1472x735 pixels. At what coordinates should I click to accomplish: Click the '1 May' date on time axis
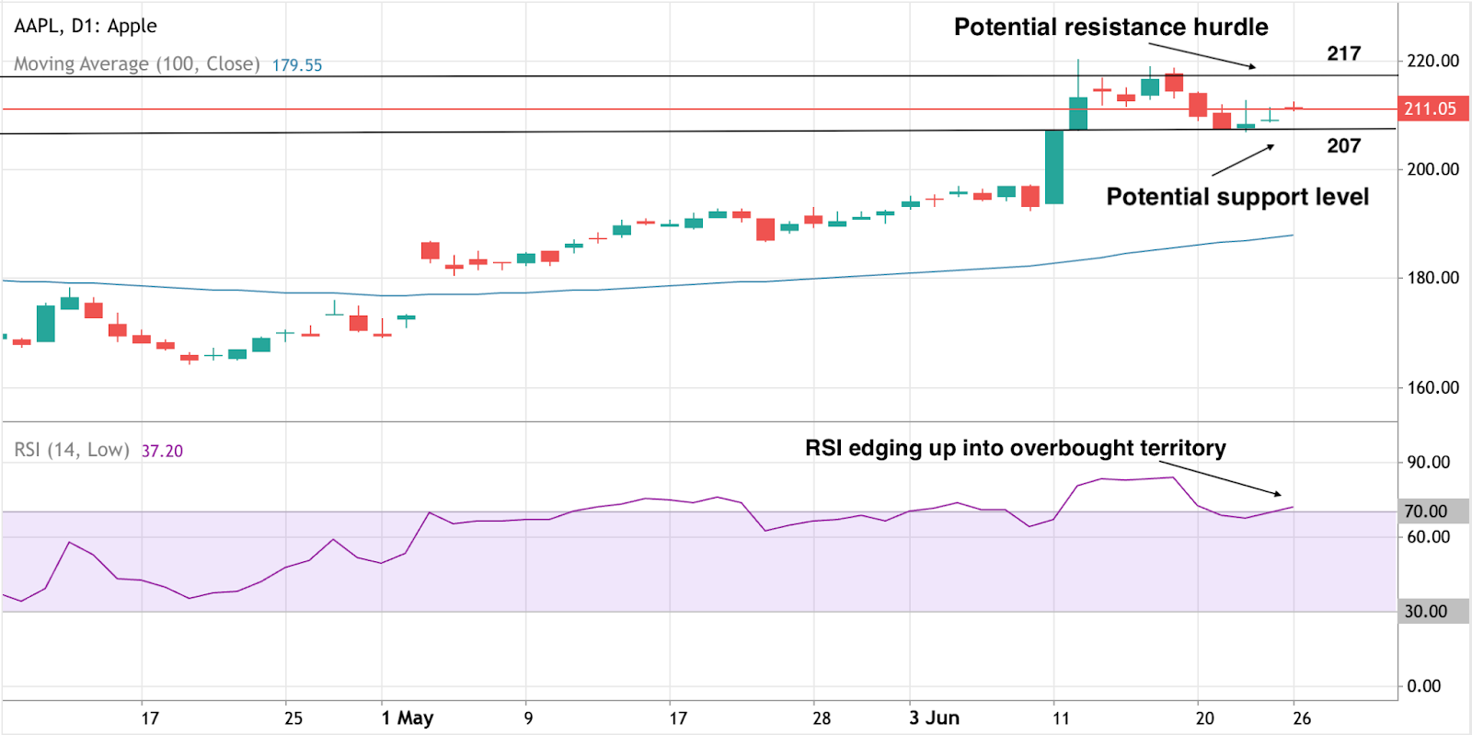click(x=408, y=718)
